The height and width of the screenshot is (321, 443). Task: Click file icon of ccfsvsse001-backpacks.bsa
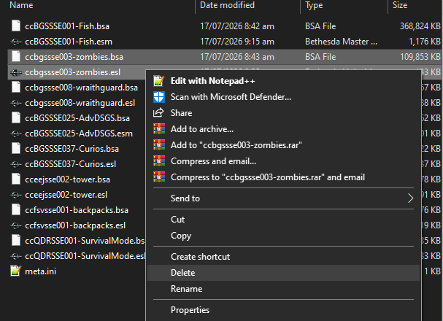click(16, 210)
